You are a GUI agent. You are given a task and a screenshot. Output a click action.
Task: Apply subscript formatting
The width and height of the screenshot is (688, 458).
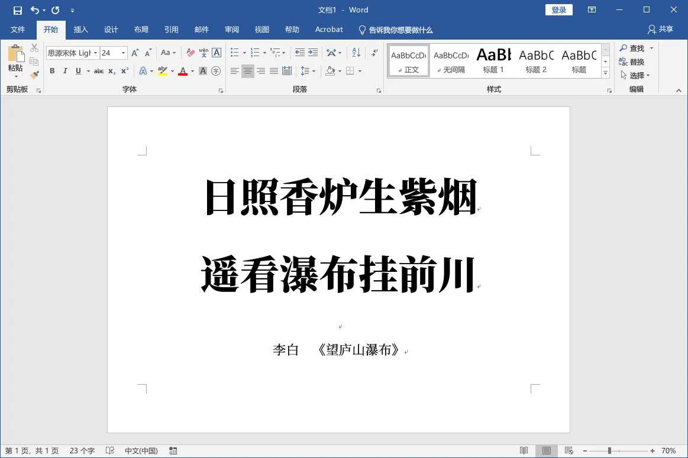point(111,71)
